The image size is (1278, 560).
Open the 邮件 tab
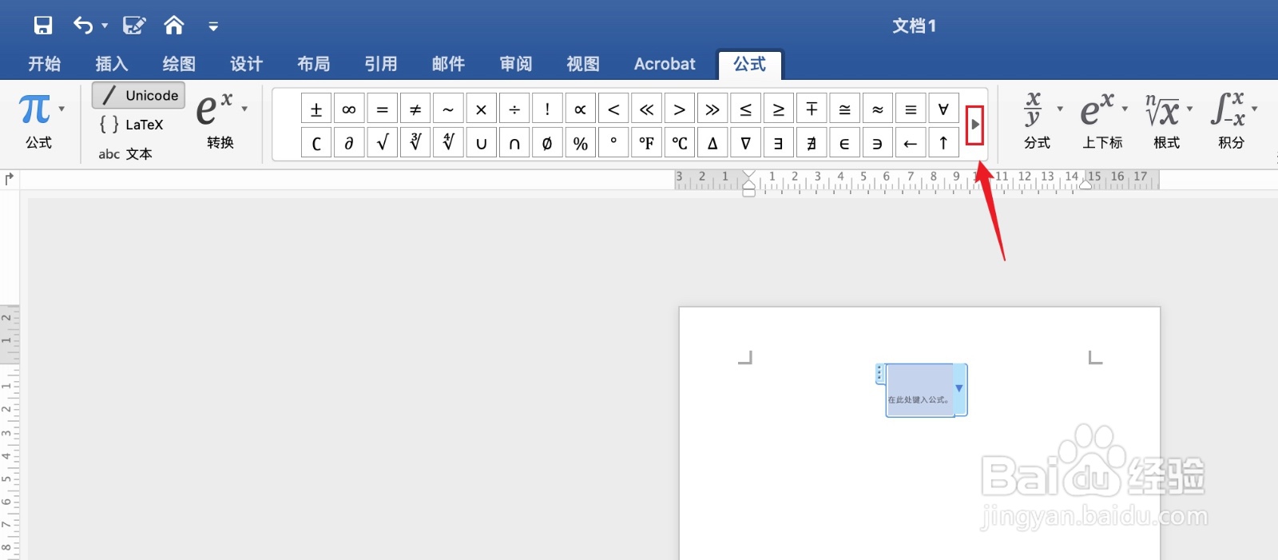[x=448, y=64]
